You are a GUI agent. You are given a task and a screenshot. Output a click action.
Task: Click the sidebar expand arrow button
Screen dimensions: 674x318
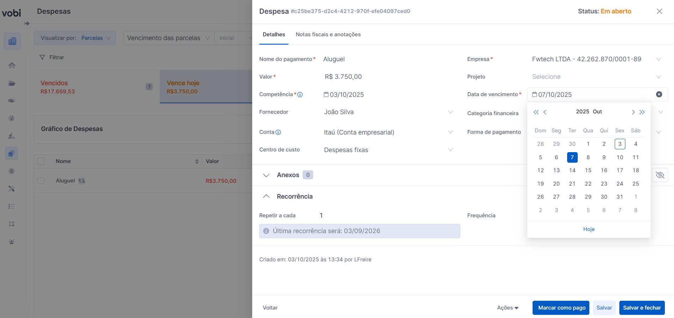tap(27, 24)
